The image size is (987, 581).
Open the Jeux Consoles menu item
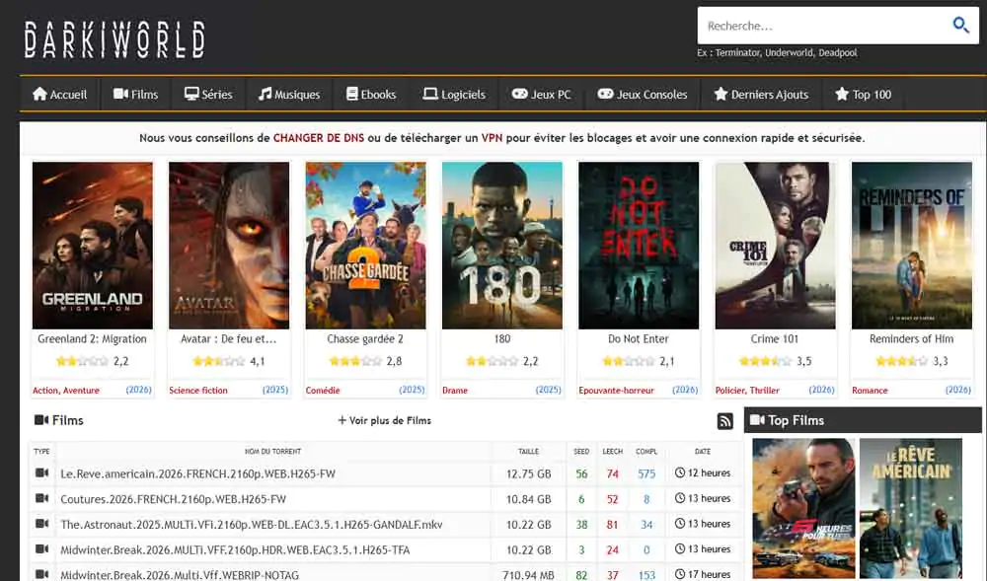tap(643, 95)
